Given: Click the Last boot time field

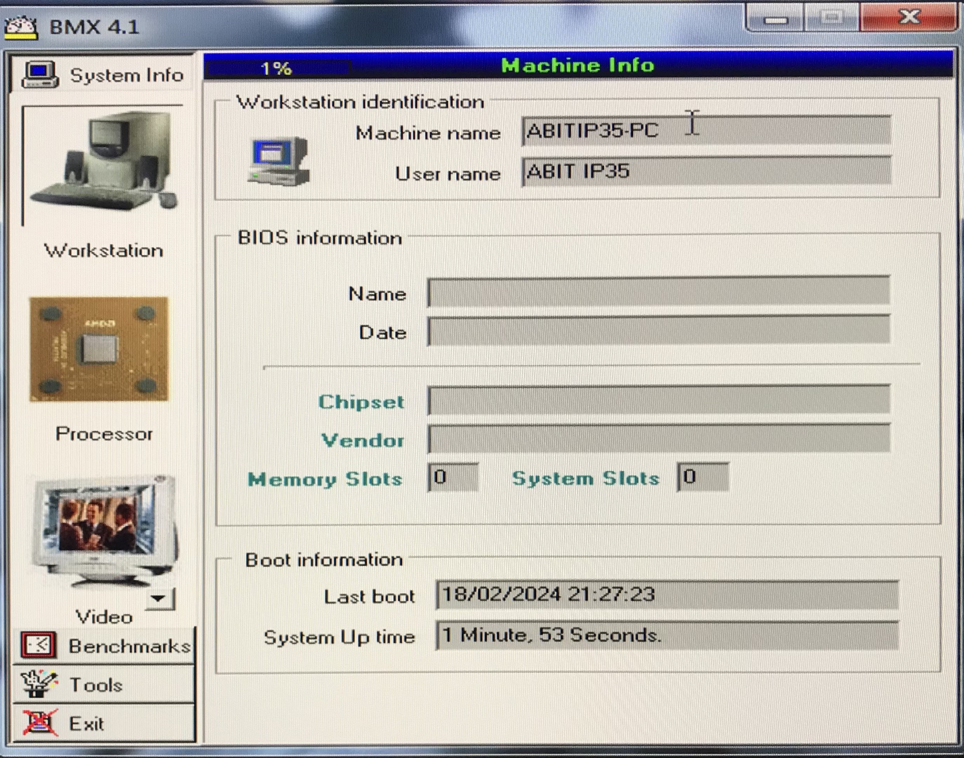Looking at the screenshot, I should point(666,595).
